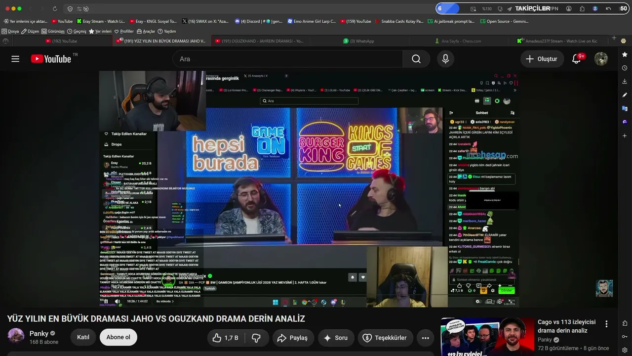Open the 'Araçlar' menu

(146, 31)
